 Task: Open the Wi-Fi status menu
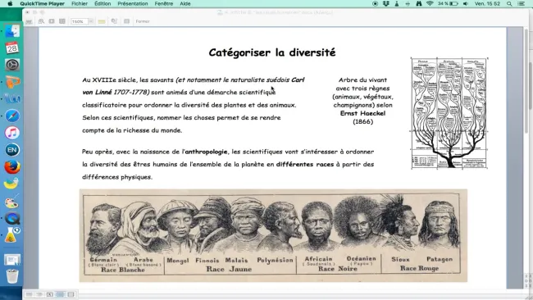(430, 4)
